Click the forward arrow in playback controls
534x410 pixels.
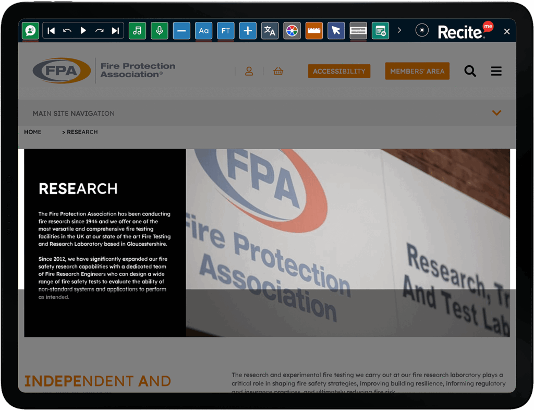tap(100, 31)
